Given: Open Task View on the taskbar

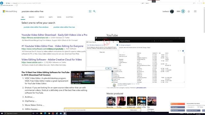Looking at the screenshot, I should coord(37,113).
